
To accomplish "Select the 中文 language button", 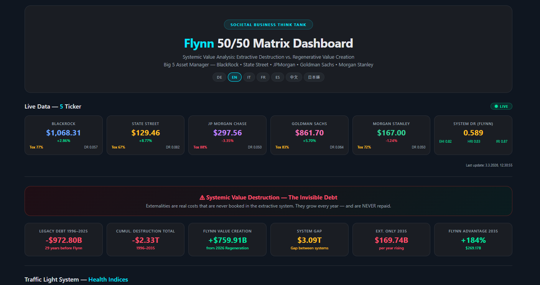I will coord(294,77).
